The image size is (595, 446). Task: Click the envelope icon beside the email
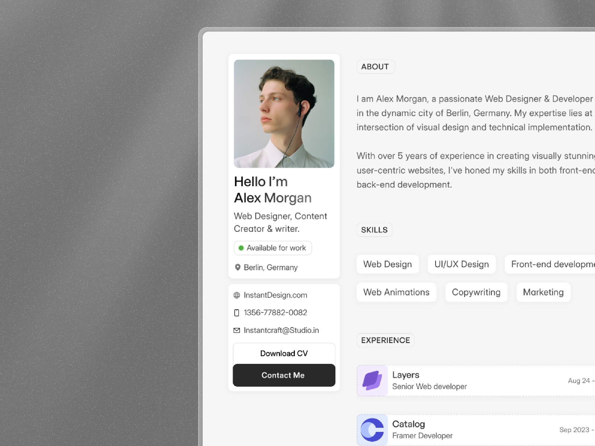(237, 330)
